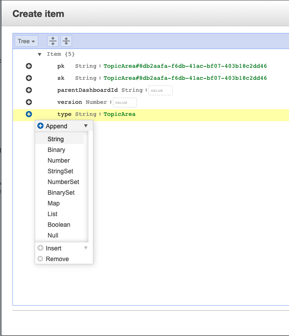The width and height of the screenshot is (289, 336).
Task: Click the sk value TopicArea#8db2aafa string
Action: pyautogui.click(x=185, y=78)
